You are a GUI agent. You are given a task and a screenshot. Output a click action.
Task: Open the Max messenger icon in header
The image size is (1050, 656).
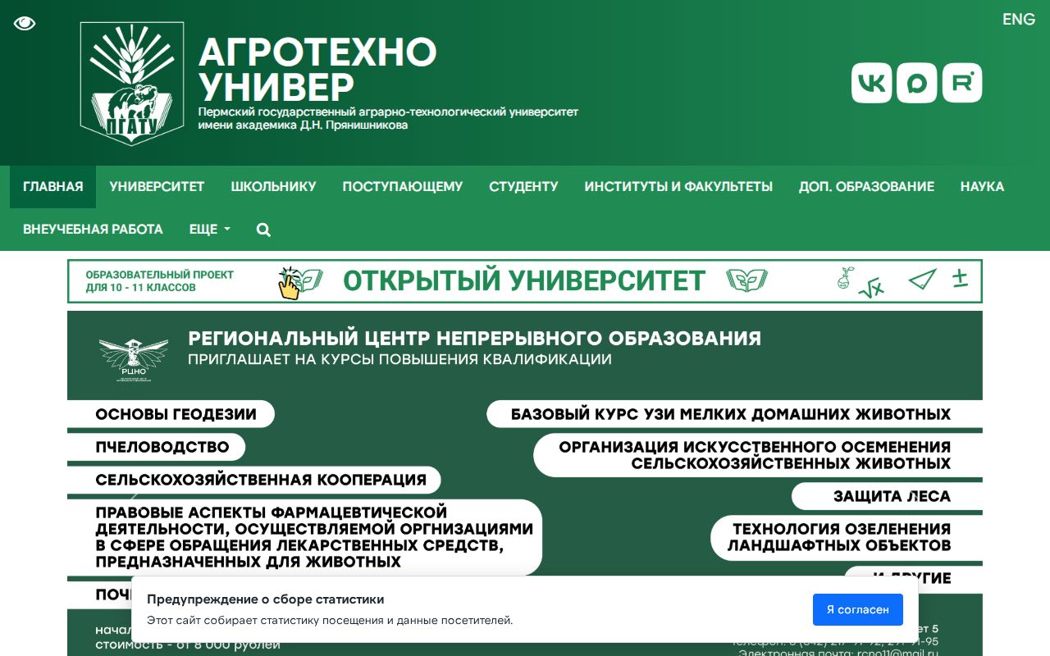click(917, 83)
